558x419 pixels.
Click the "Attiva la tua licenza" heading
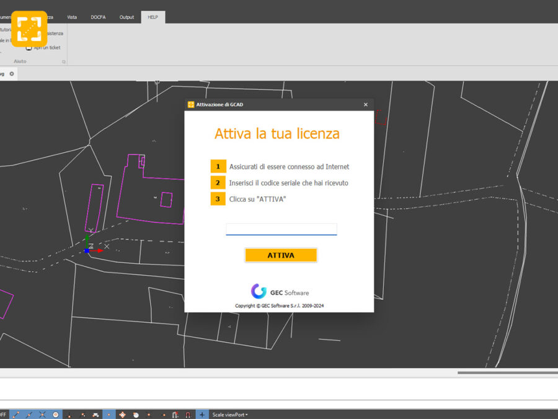(x=277, y=133)
